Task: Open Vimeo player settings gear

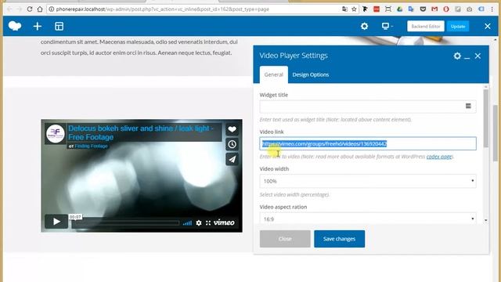Action: [x=199, y=222]
